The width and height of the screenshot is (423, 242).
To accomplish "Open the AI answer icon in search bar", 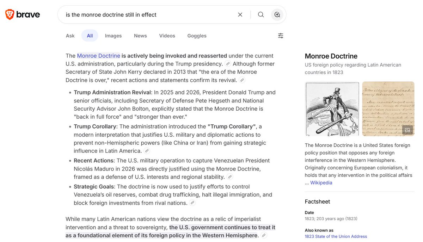I will pyautogui.click(x=277, y=14).
